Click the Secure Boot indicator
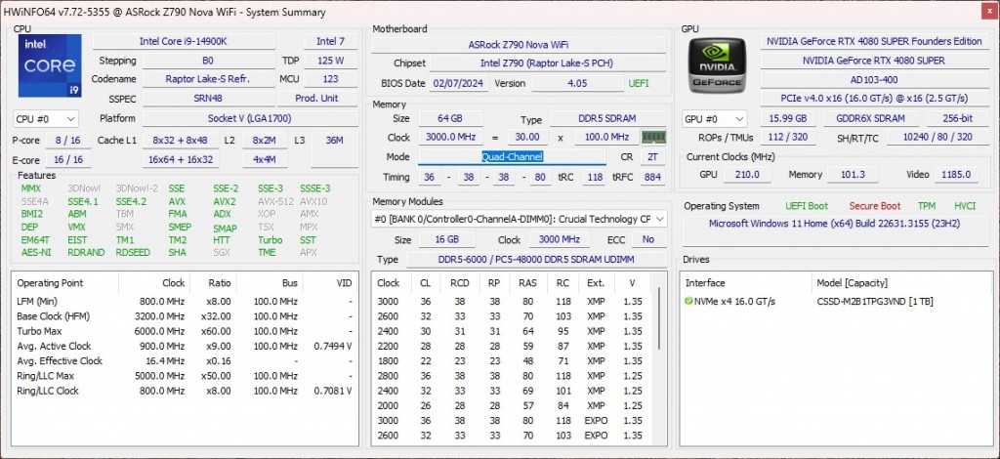Image resolution: width=1000 pixels, height=459 pixels. [x=875, y=206]
